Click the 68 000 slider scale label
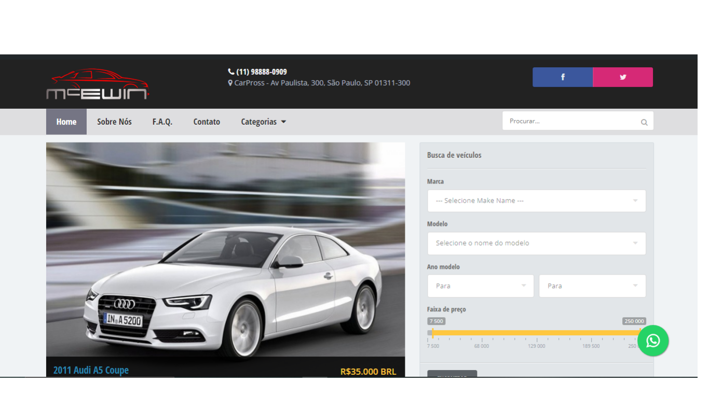 481,346
